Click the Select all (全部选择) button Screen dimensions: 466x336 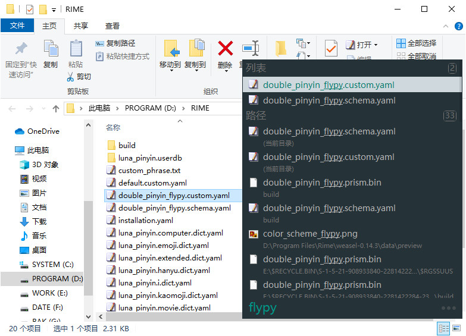click(x=416, y=43)
